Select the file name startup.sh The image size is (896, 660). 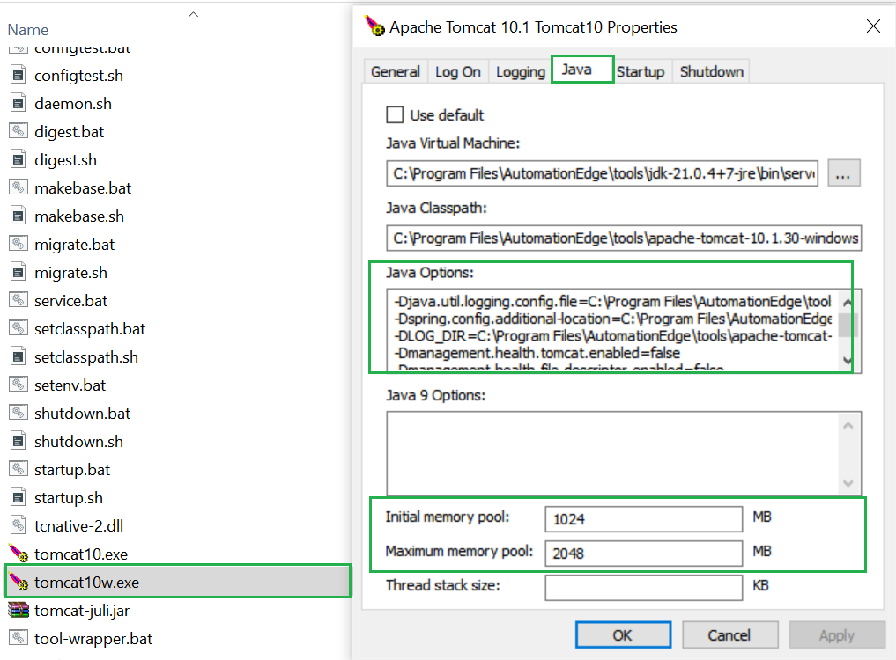69,498
